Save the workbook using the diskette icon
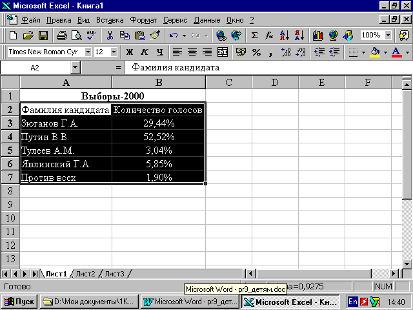Image resolution: width=413 pixels, height=310 pixels. tap(43, 35)
